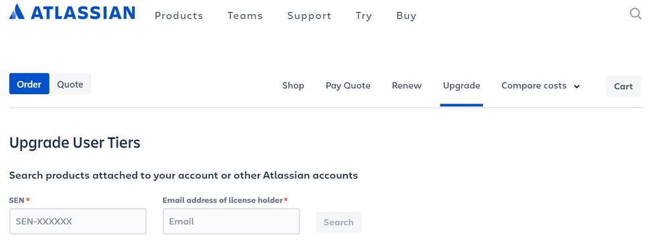This screenshot has height=250, width=668.
Task: Select Buy in the top navigation
Action: [406, 16]
